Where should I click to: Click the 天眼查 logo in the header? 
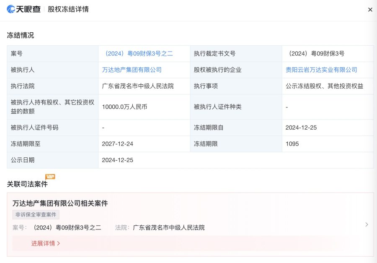tap(23, 9)
